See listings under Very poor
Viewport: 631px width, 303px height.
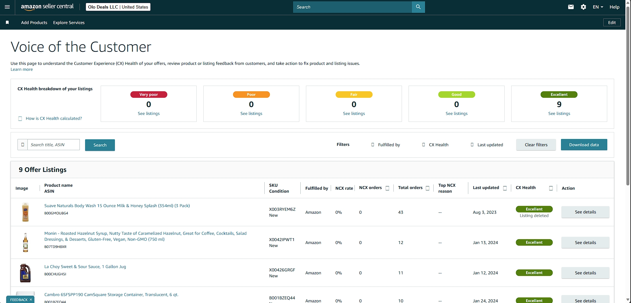[149, 114]
